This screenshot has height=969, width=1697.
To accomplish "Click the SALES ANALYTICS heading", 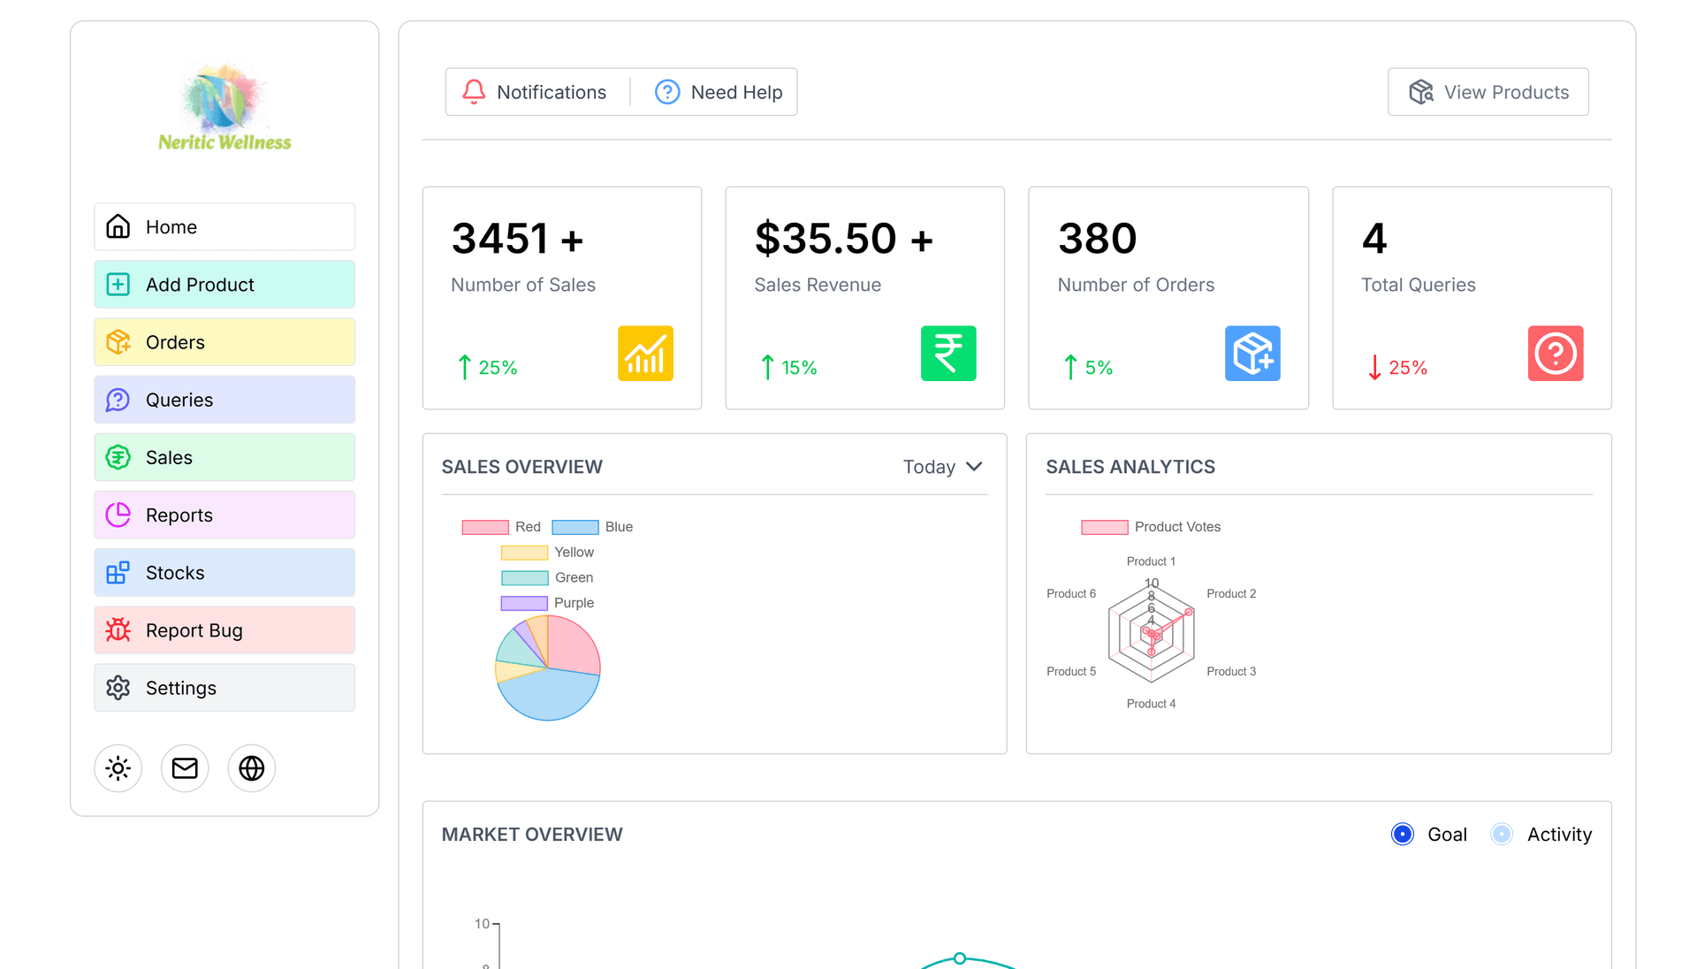I will pos(1130,467).
